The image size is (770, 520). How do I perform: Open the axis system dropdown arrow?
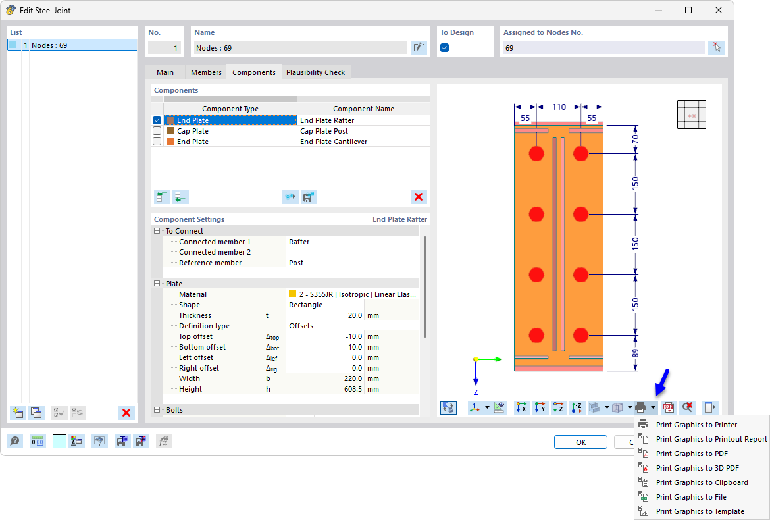coord(487,407)
